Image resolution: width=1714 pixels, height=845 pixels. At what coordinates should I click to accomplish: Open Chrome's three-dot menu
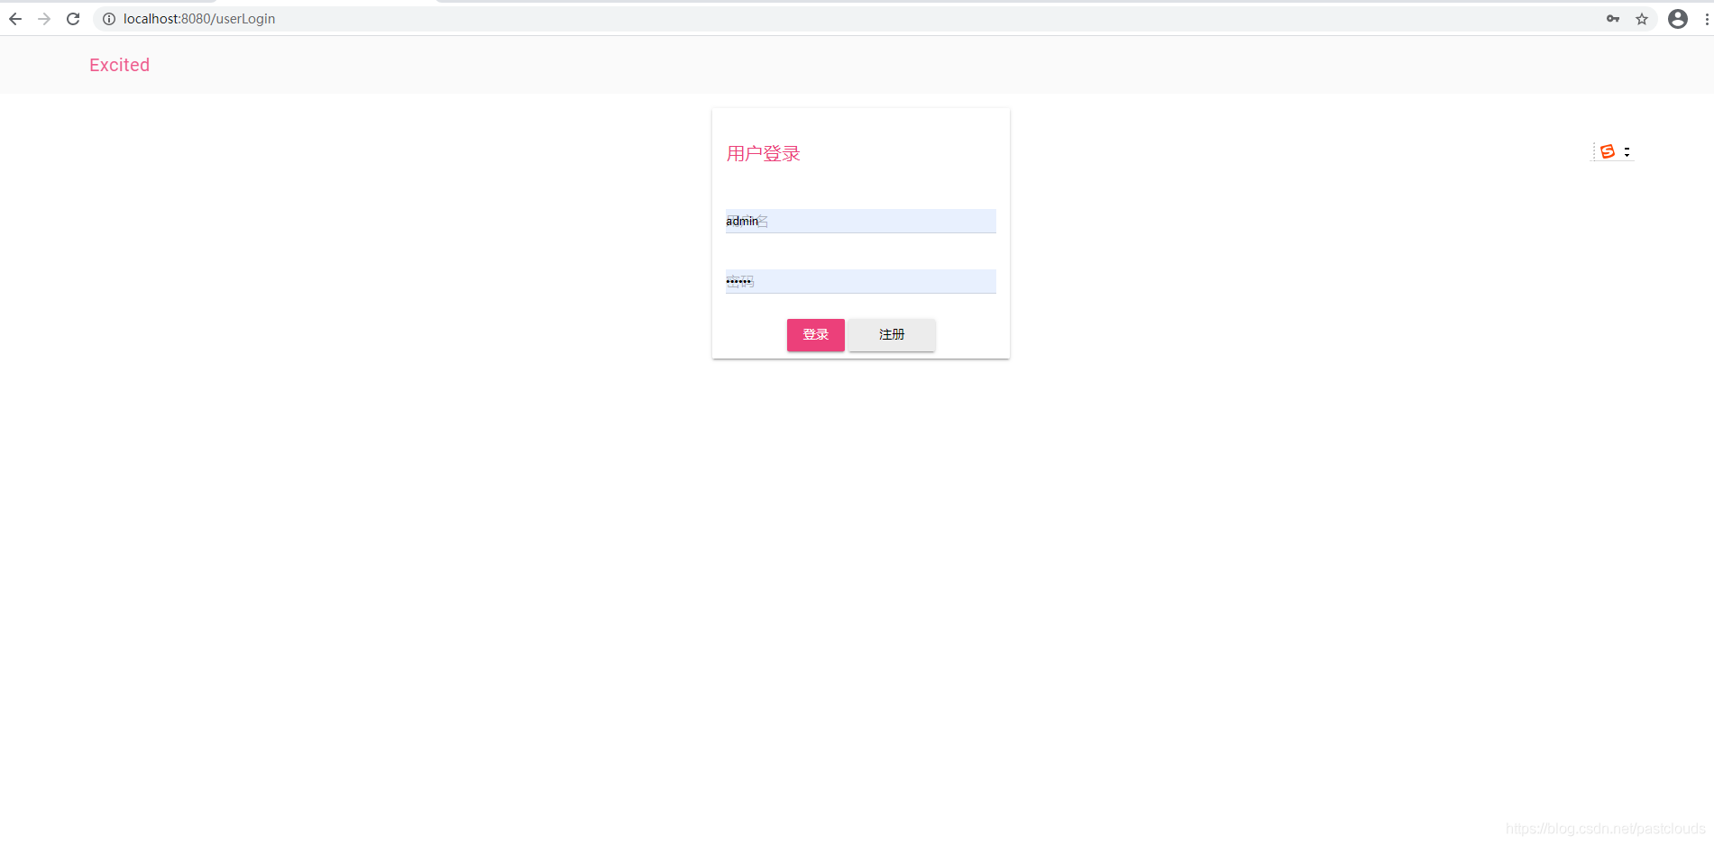[x=1707, y=19]
